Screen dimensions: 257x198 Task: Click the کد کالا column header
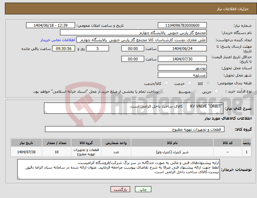[228, 143]
